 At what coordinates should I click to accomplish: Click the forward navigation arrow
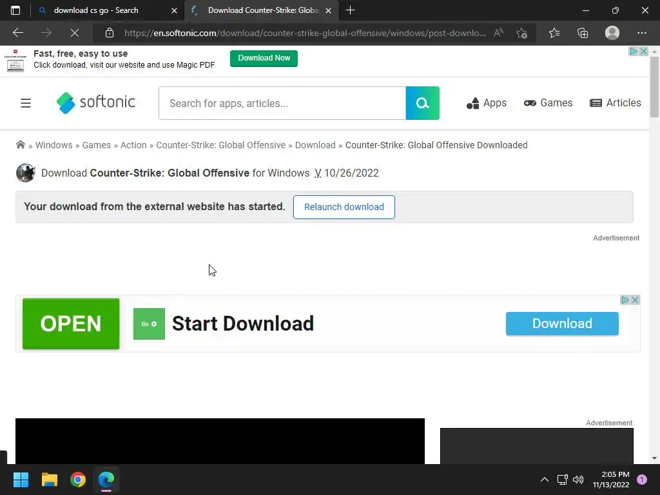(x=46, y=33)
